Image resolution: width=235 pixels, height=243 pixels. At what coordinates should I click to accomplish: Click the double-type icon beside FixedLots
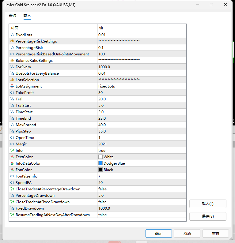click(x=12, y=35)
